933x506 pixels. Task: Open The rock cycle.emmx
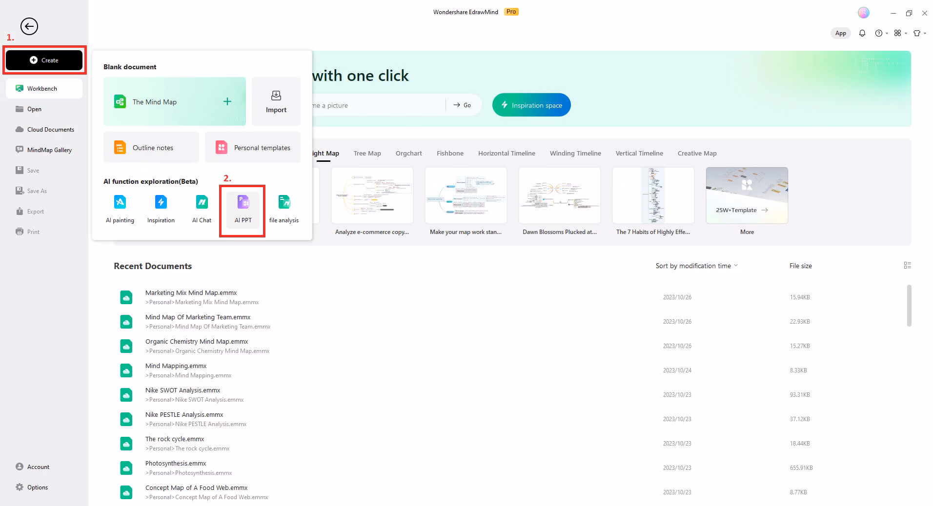[175, 439]
